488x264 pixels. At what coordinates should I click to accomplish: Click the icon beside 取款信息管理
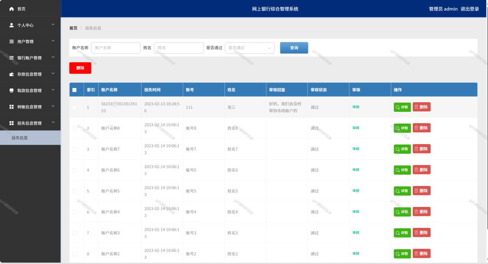pos(11,90)
